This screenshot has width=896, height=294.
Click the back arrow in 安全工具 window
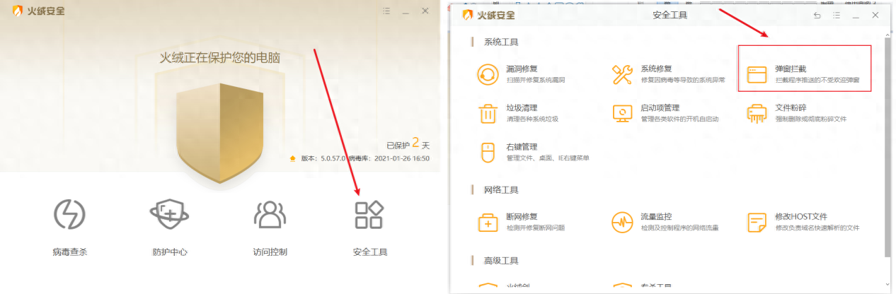pyautogui.click(x=817, y=16)
